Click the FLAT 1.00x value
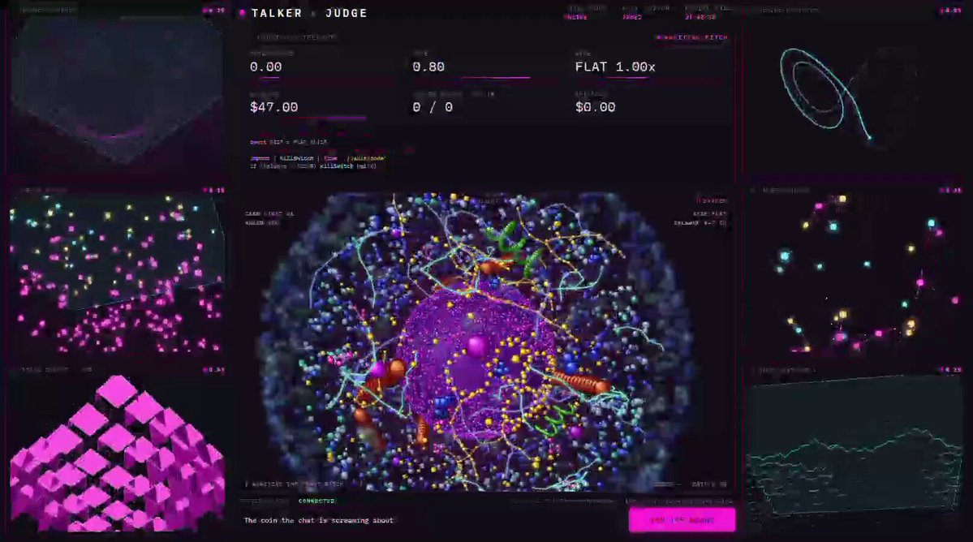The image size is (973, 542). point(615,67)
